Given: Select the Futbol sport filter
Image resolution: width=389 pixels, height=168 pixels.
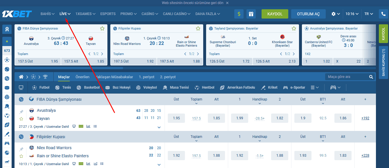Looking at the screenshot, I should tap(41, 87).
